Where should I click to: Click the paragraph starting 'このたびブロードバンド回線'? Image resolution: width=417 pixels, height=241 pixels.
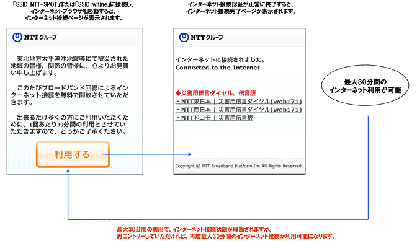tap(69, 95)
